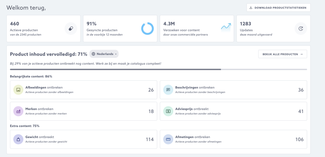The height and width of the screenshot is (157, 325).
Task: Open the Nederlands language dropdown
Action: pos(104,54)
